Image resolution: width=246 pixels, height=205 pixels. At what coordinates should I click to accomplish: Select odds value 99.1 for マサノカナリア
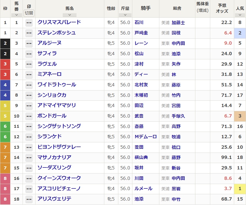click(226, 158)
